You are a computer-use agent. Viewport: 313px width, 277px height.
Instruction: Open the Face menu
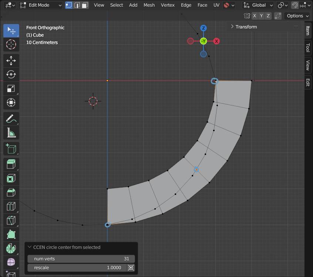coord(202,5)
